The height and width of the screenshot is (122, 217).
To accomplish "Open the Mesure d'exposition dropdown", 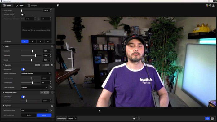I will (x=36, y=73).
